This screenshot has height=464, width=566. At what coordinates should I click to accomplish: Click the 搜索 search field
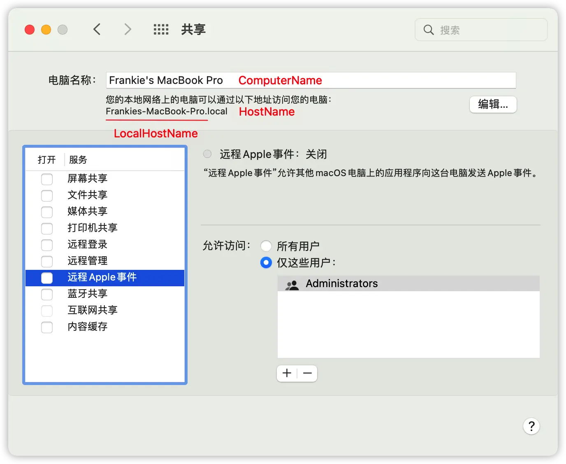tap(481, 30)
